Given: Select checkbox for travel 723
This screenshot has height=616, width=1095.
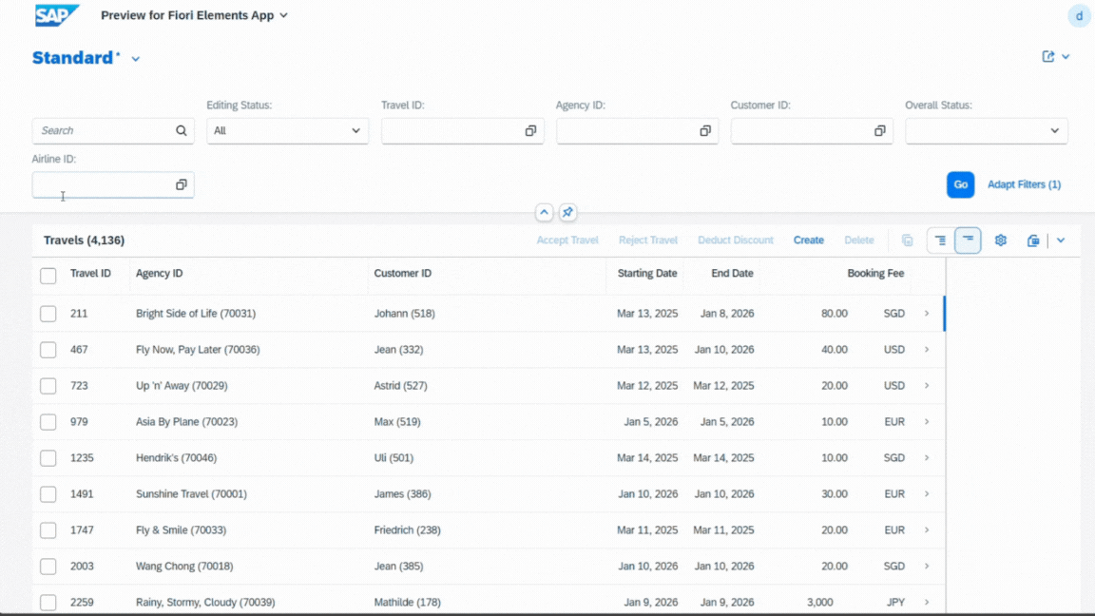Looking at the screenshot, I should pos(48,386).
